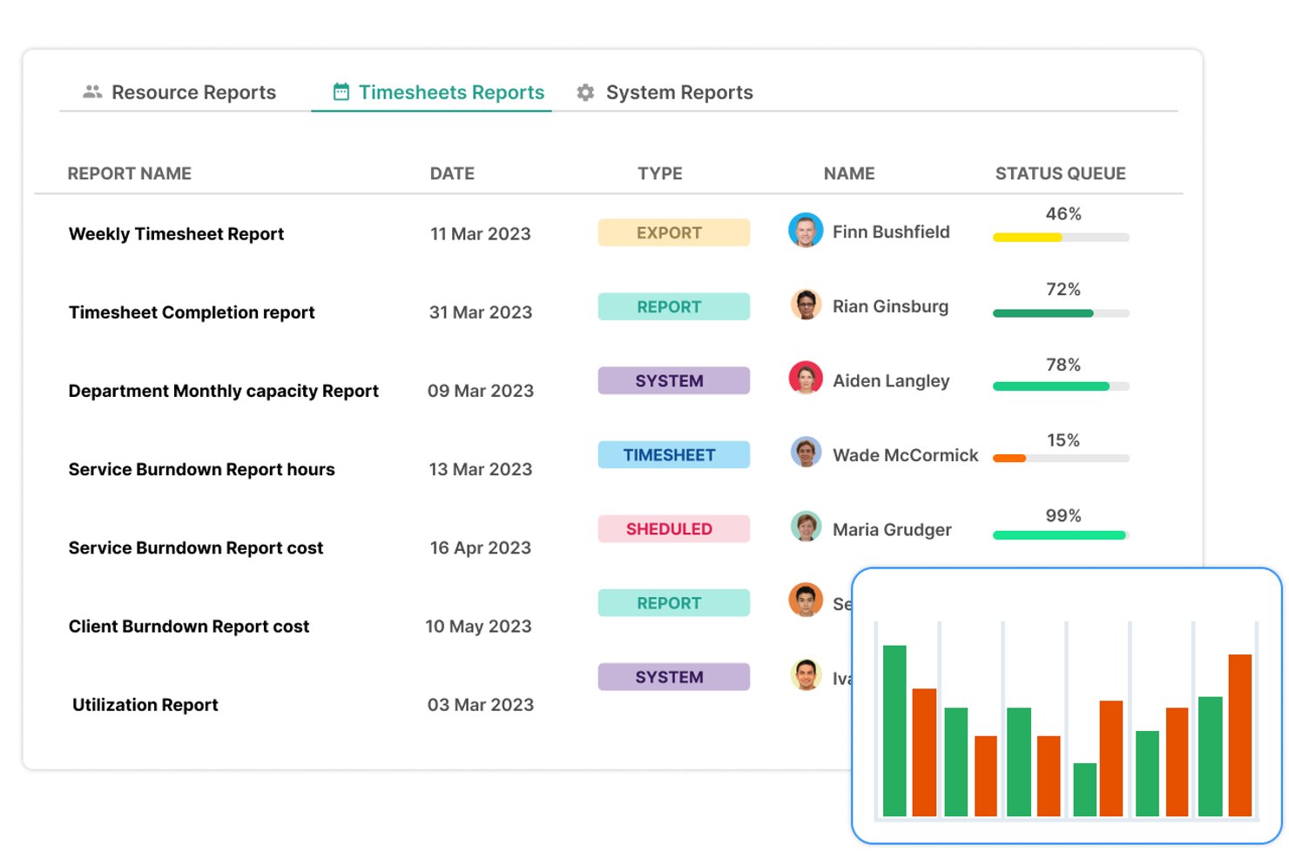Click the 99% progress bar
The width and height of the screenshot is (1289, 859).
pyautogui.click(x=1061, y=535)
